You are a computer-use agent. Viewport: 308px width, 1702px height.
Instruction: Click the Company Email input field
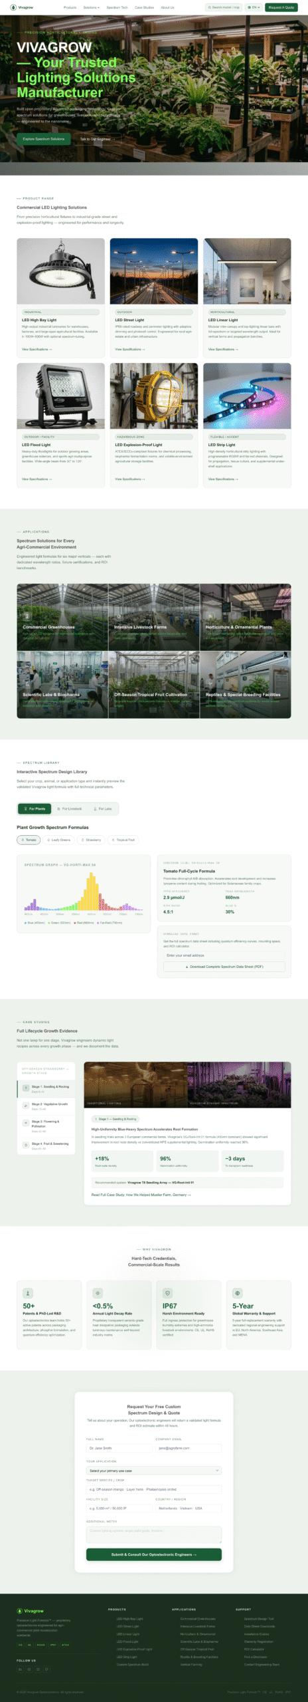[x=189, y=1448]
